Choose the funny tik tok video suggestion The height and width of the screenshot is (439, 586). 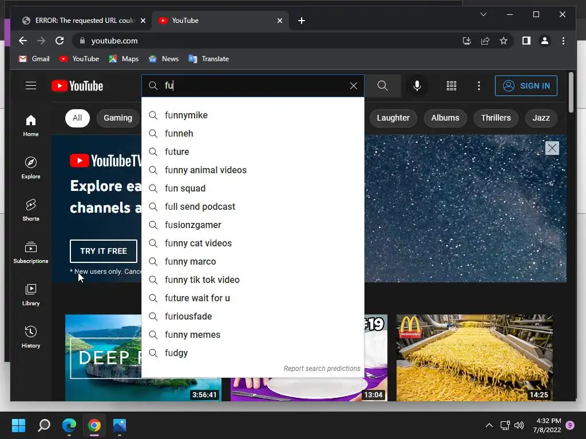(253, 280)
